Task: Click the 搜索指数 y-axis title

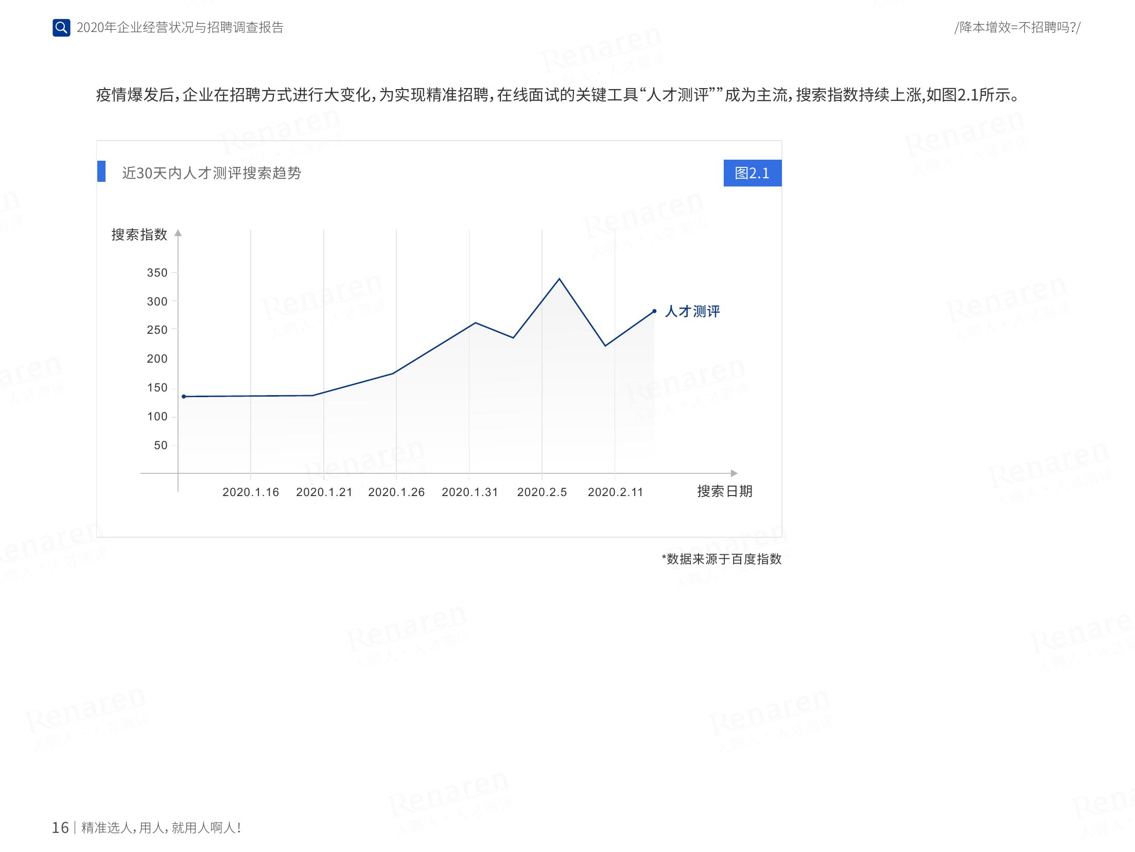Action: coord(139,235)
